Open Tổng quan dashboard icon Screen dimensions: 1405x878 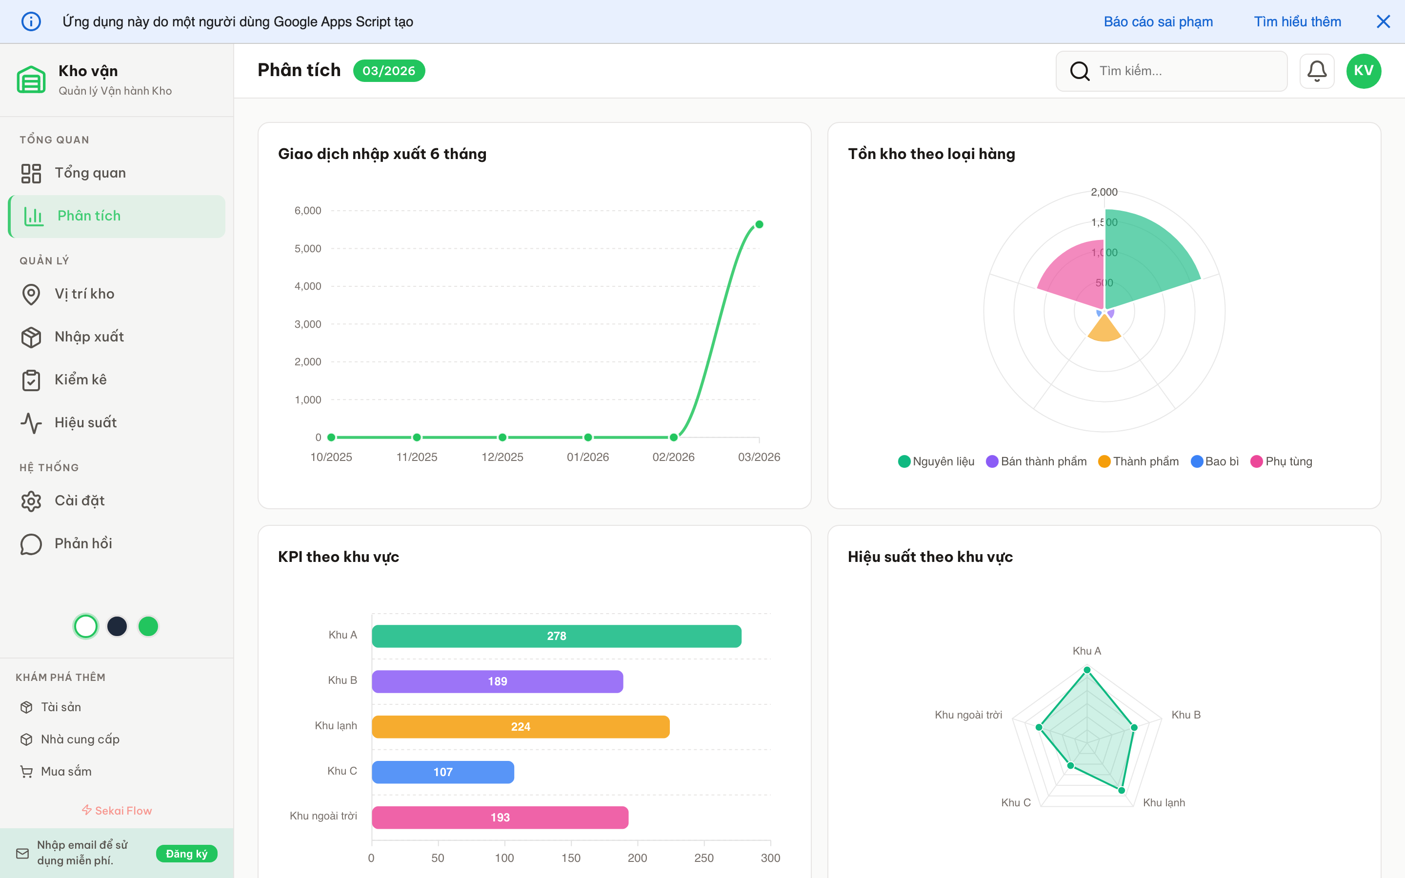[x=31, y=173]
